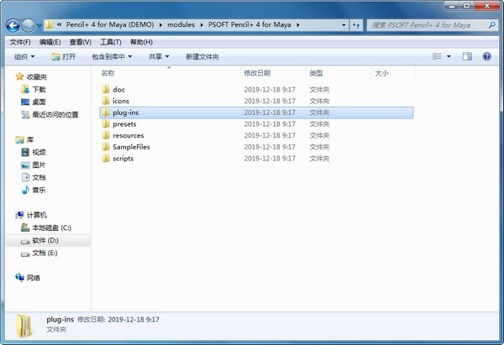504x345 pixels.
Task: Open the 文件(F) menu
Action: pos(20,42)
